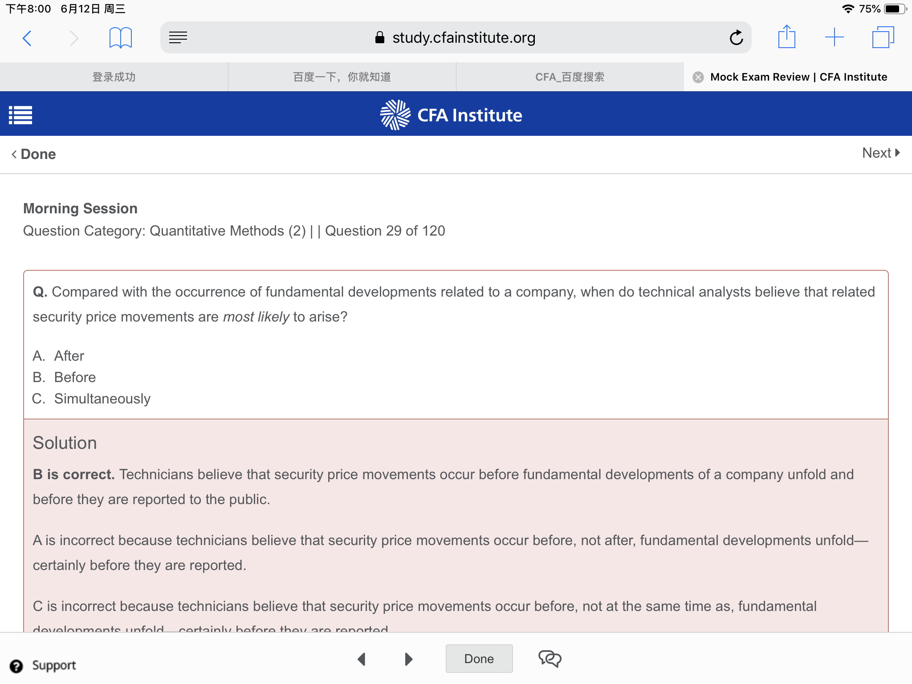Open the discussion chat bubbles icon
Image resolution: width=912 pixels, height=684 pixels.
(550, 659)
